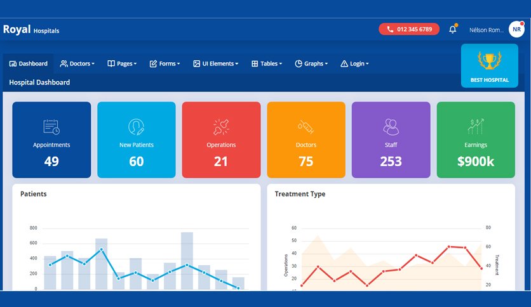Click the Doctors count 75

pyautogui.click(x=306, y=161)
